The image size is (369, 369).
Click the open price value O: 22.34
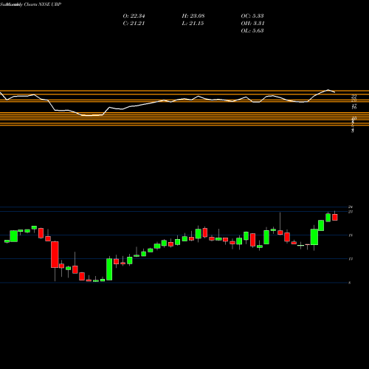(134, 16)
